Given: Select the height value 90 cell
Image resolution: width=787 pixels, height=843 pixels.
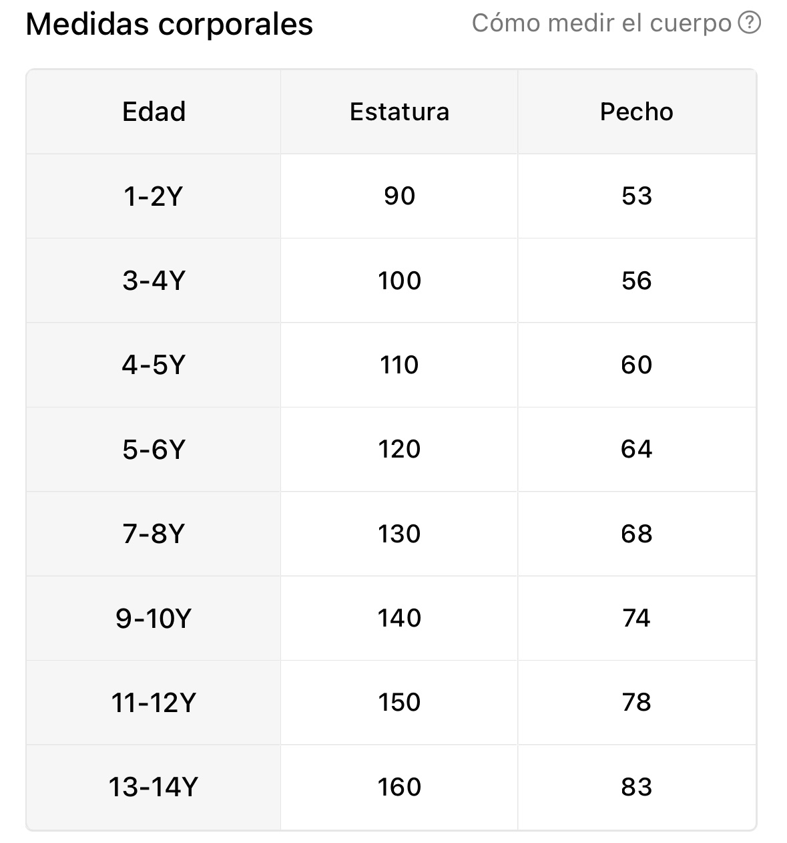Looking at the screenshot, I should coord(399,196).
